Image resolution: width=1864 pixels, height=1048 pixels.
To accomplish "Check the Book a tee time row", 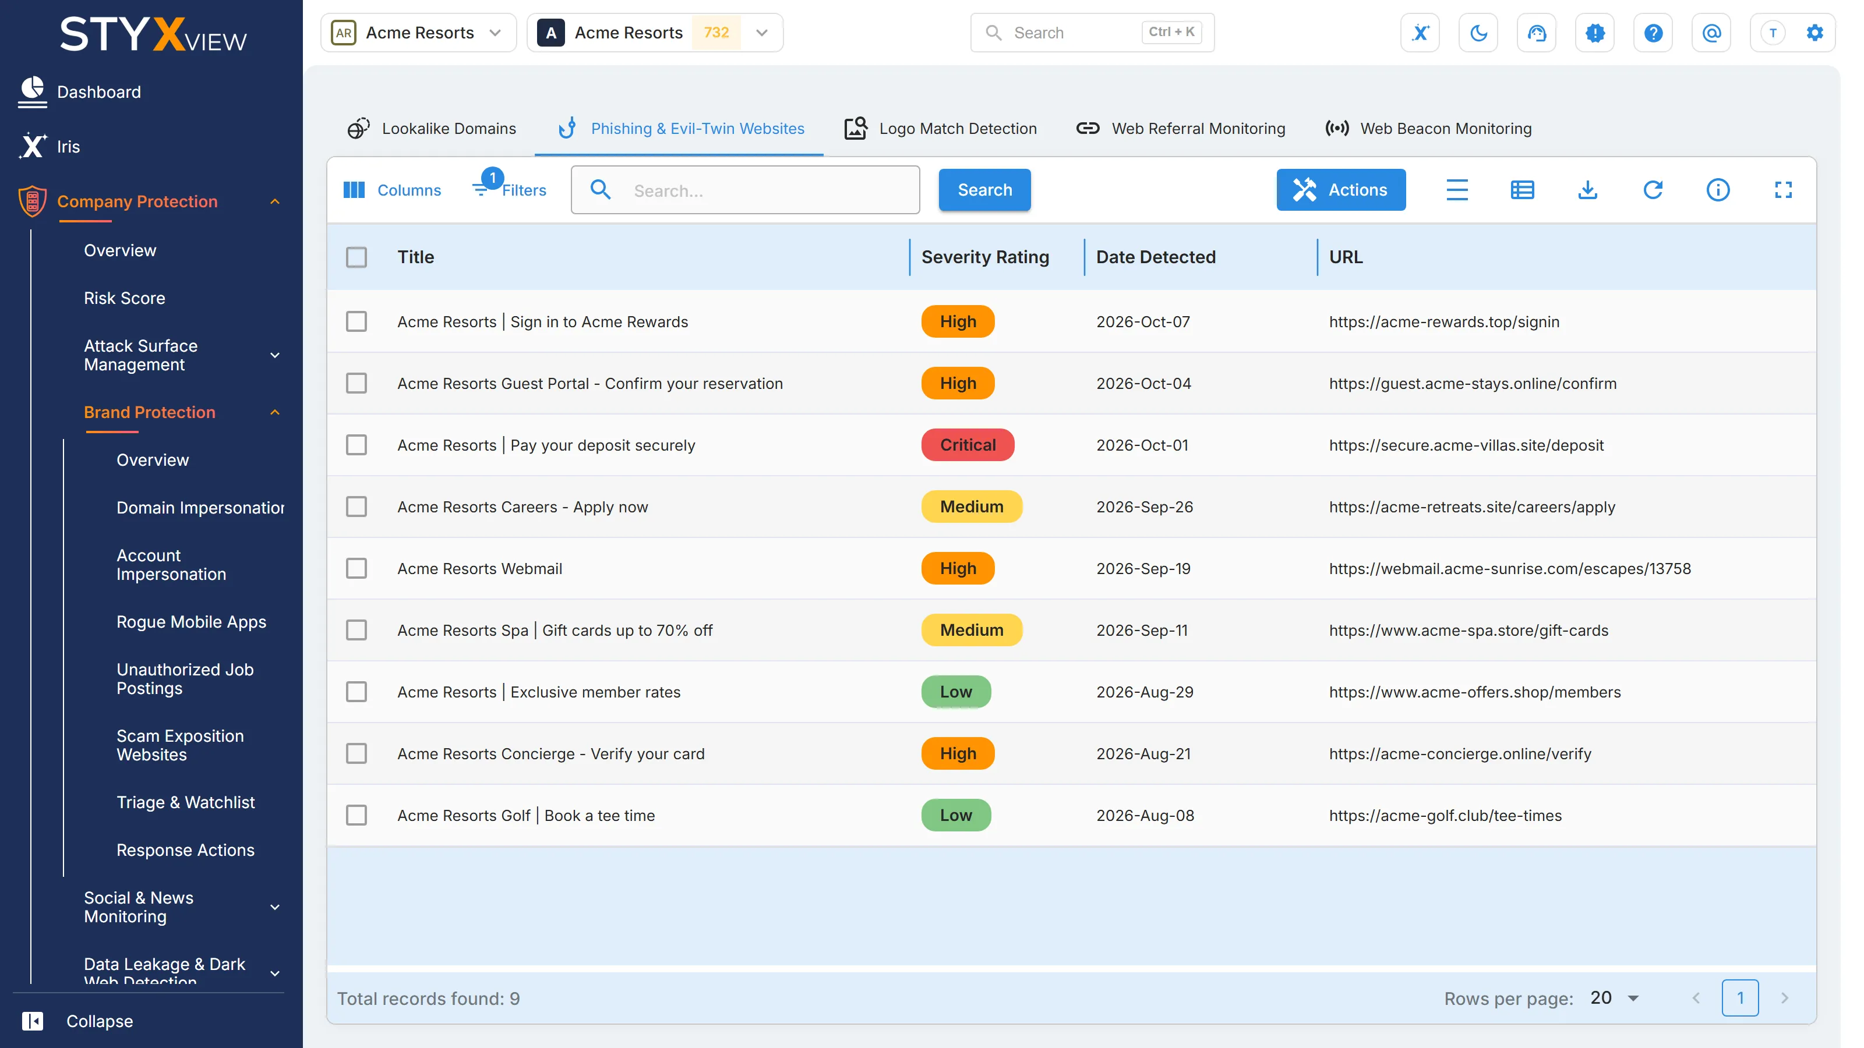I will [x=356, y=816].
